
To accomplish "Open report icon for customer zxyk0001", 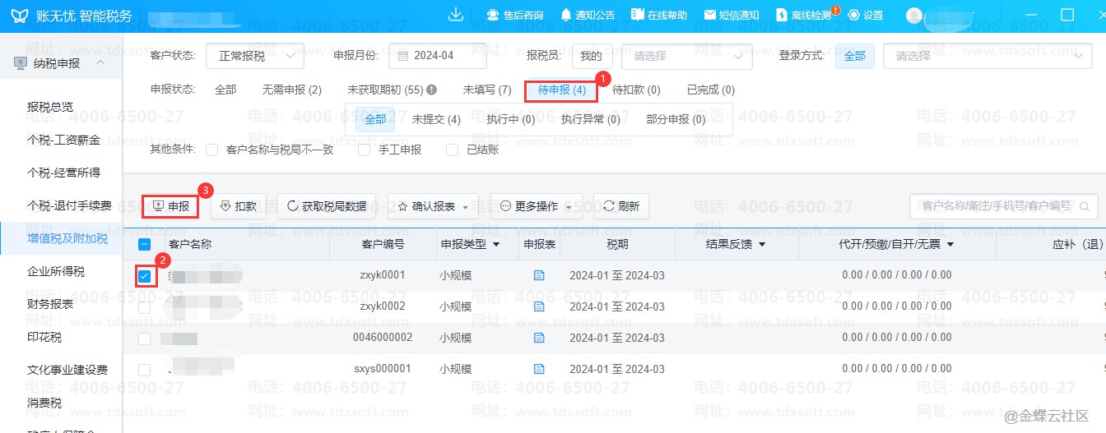I will pos(539,275).
